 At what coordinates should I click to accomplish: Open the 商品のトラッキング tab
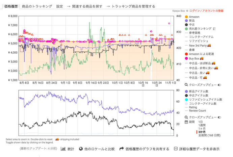coord(37,6)
